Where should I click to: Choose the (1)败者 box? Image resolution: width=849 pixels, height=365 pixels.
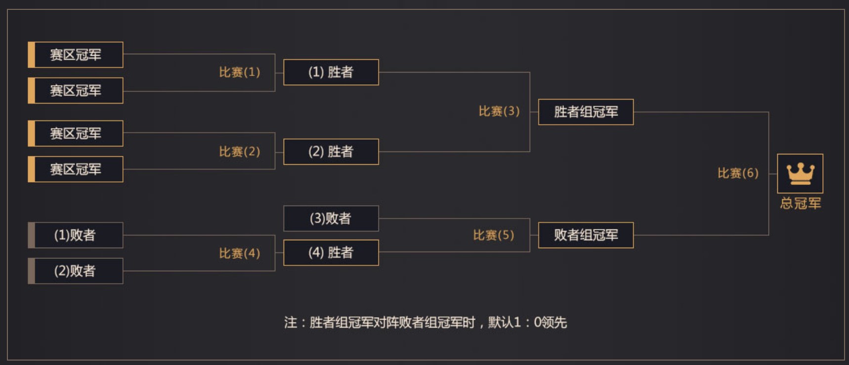click(76, 235)
